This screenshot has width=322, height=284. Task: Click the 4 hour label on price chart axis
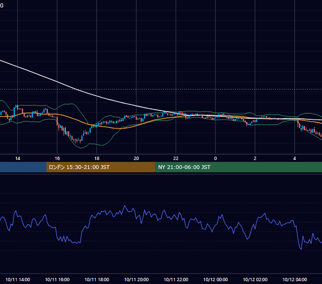point(295,159)
